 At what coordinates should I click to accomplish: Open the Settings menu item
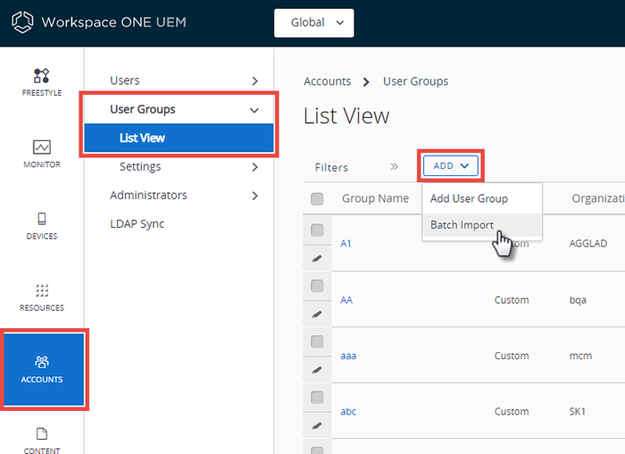tap(140, 167)
